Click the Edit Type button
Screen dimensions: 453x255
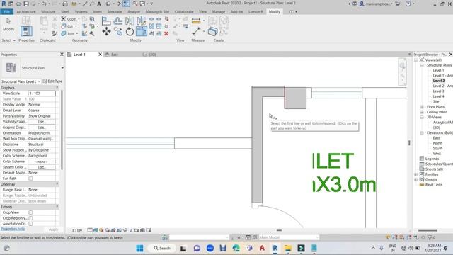(52, 81)
